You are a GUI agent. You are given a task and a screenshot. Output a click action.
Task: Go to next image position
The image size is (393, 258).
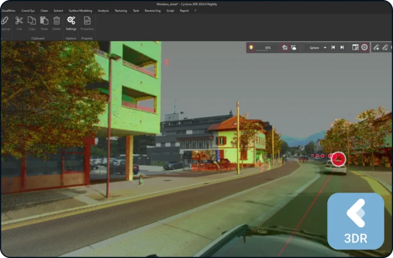342,48
